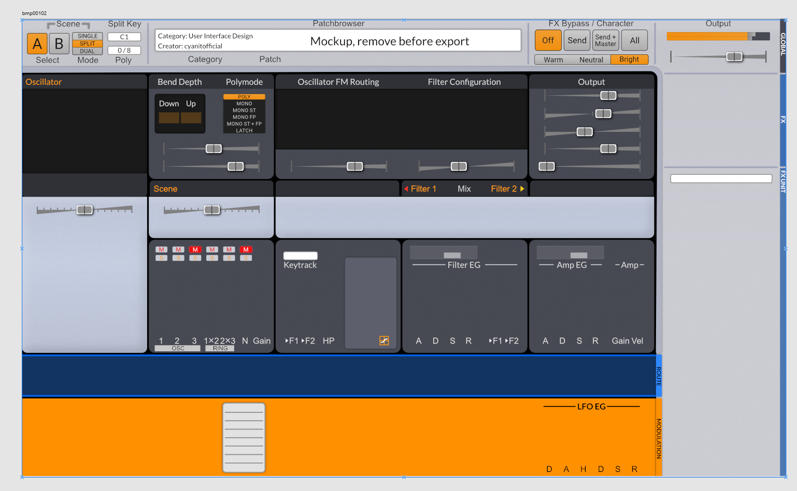Select scene A button
Viewport: 797px width, 491px height.
(x=37, y=43)
